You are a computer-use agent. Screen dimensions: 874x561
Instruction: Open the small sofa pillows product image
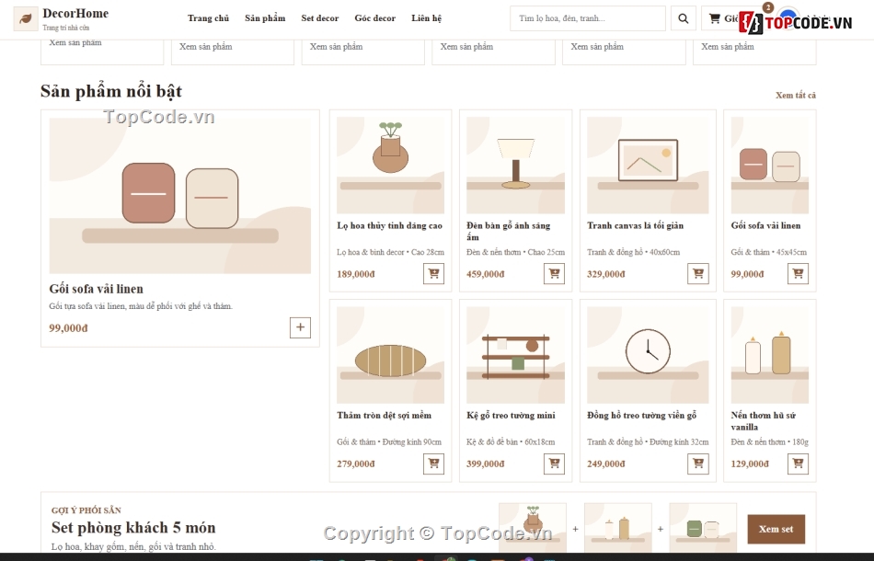[x=770, y=166]
